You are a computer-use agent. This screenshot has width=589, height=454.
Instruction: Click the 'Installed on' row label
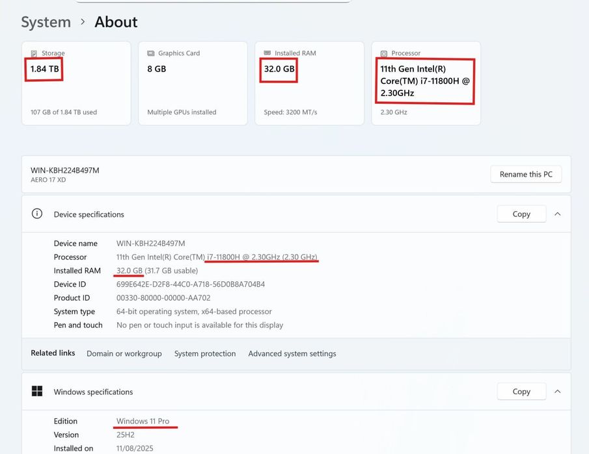pos(74,448)
